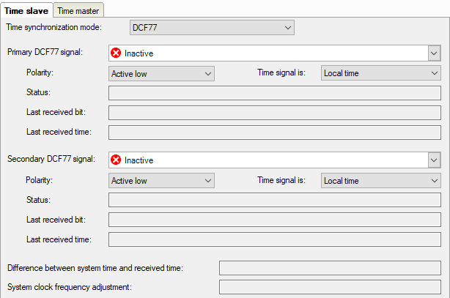
Task: Open the Primary signal Polarity dropdown
Action: [x=161, y=73]
